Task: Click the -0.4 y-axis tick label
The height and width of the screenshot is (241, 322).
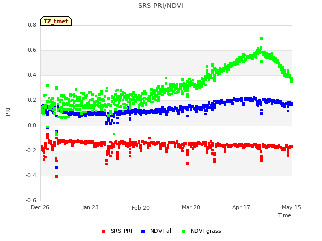Action: click(31, 175)
